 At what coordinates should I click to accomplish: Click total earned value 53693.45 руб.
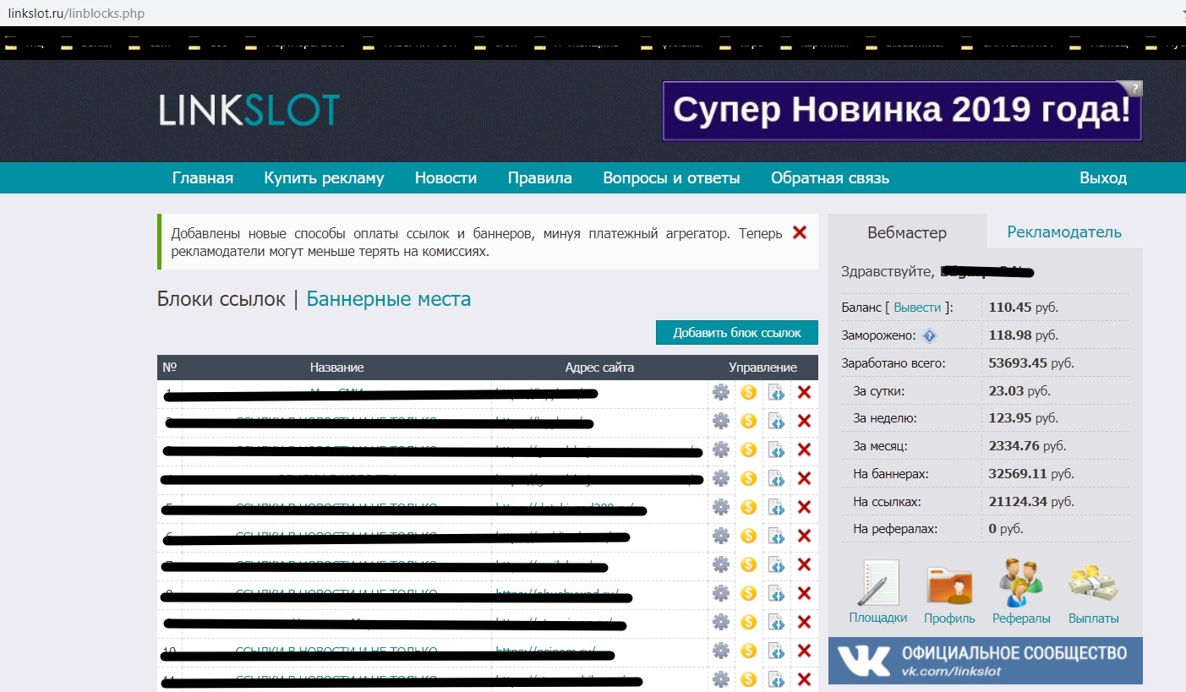coord(1031,363)
